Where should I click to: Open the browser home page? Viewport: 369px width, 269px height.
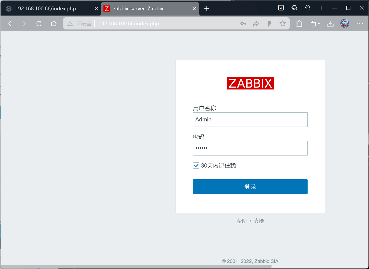(x=54, y=23)
